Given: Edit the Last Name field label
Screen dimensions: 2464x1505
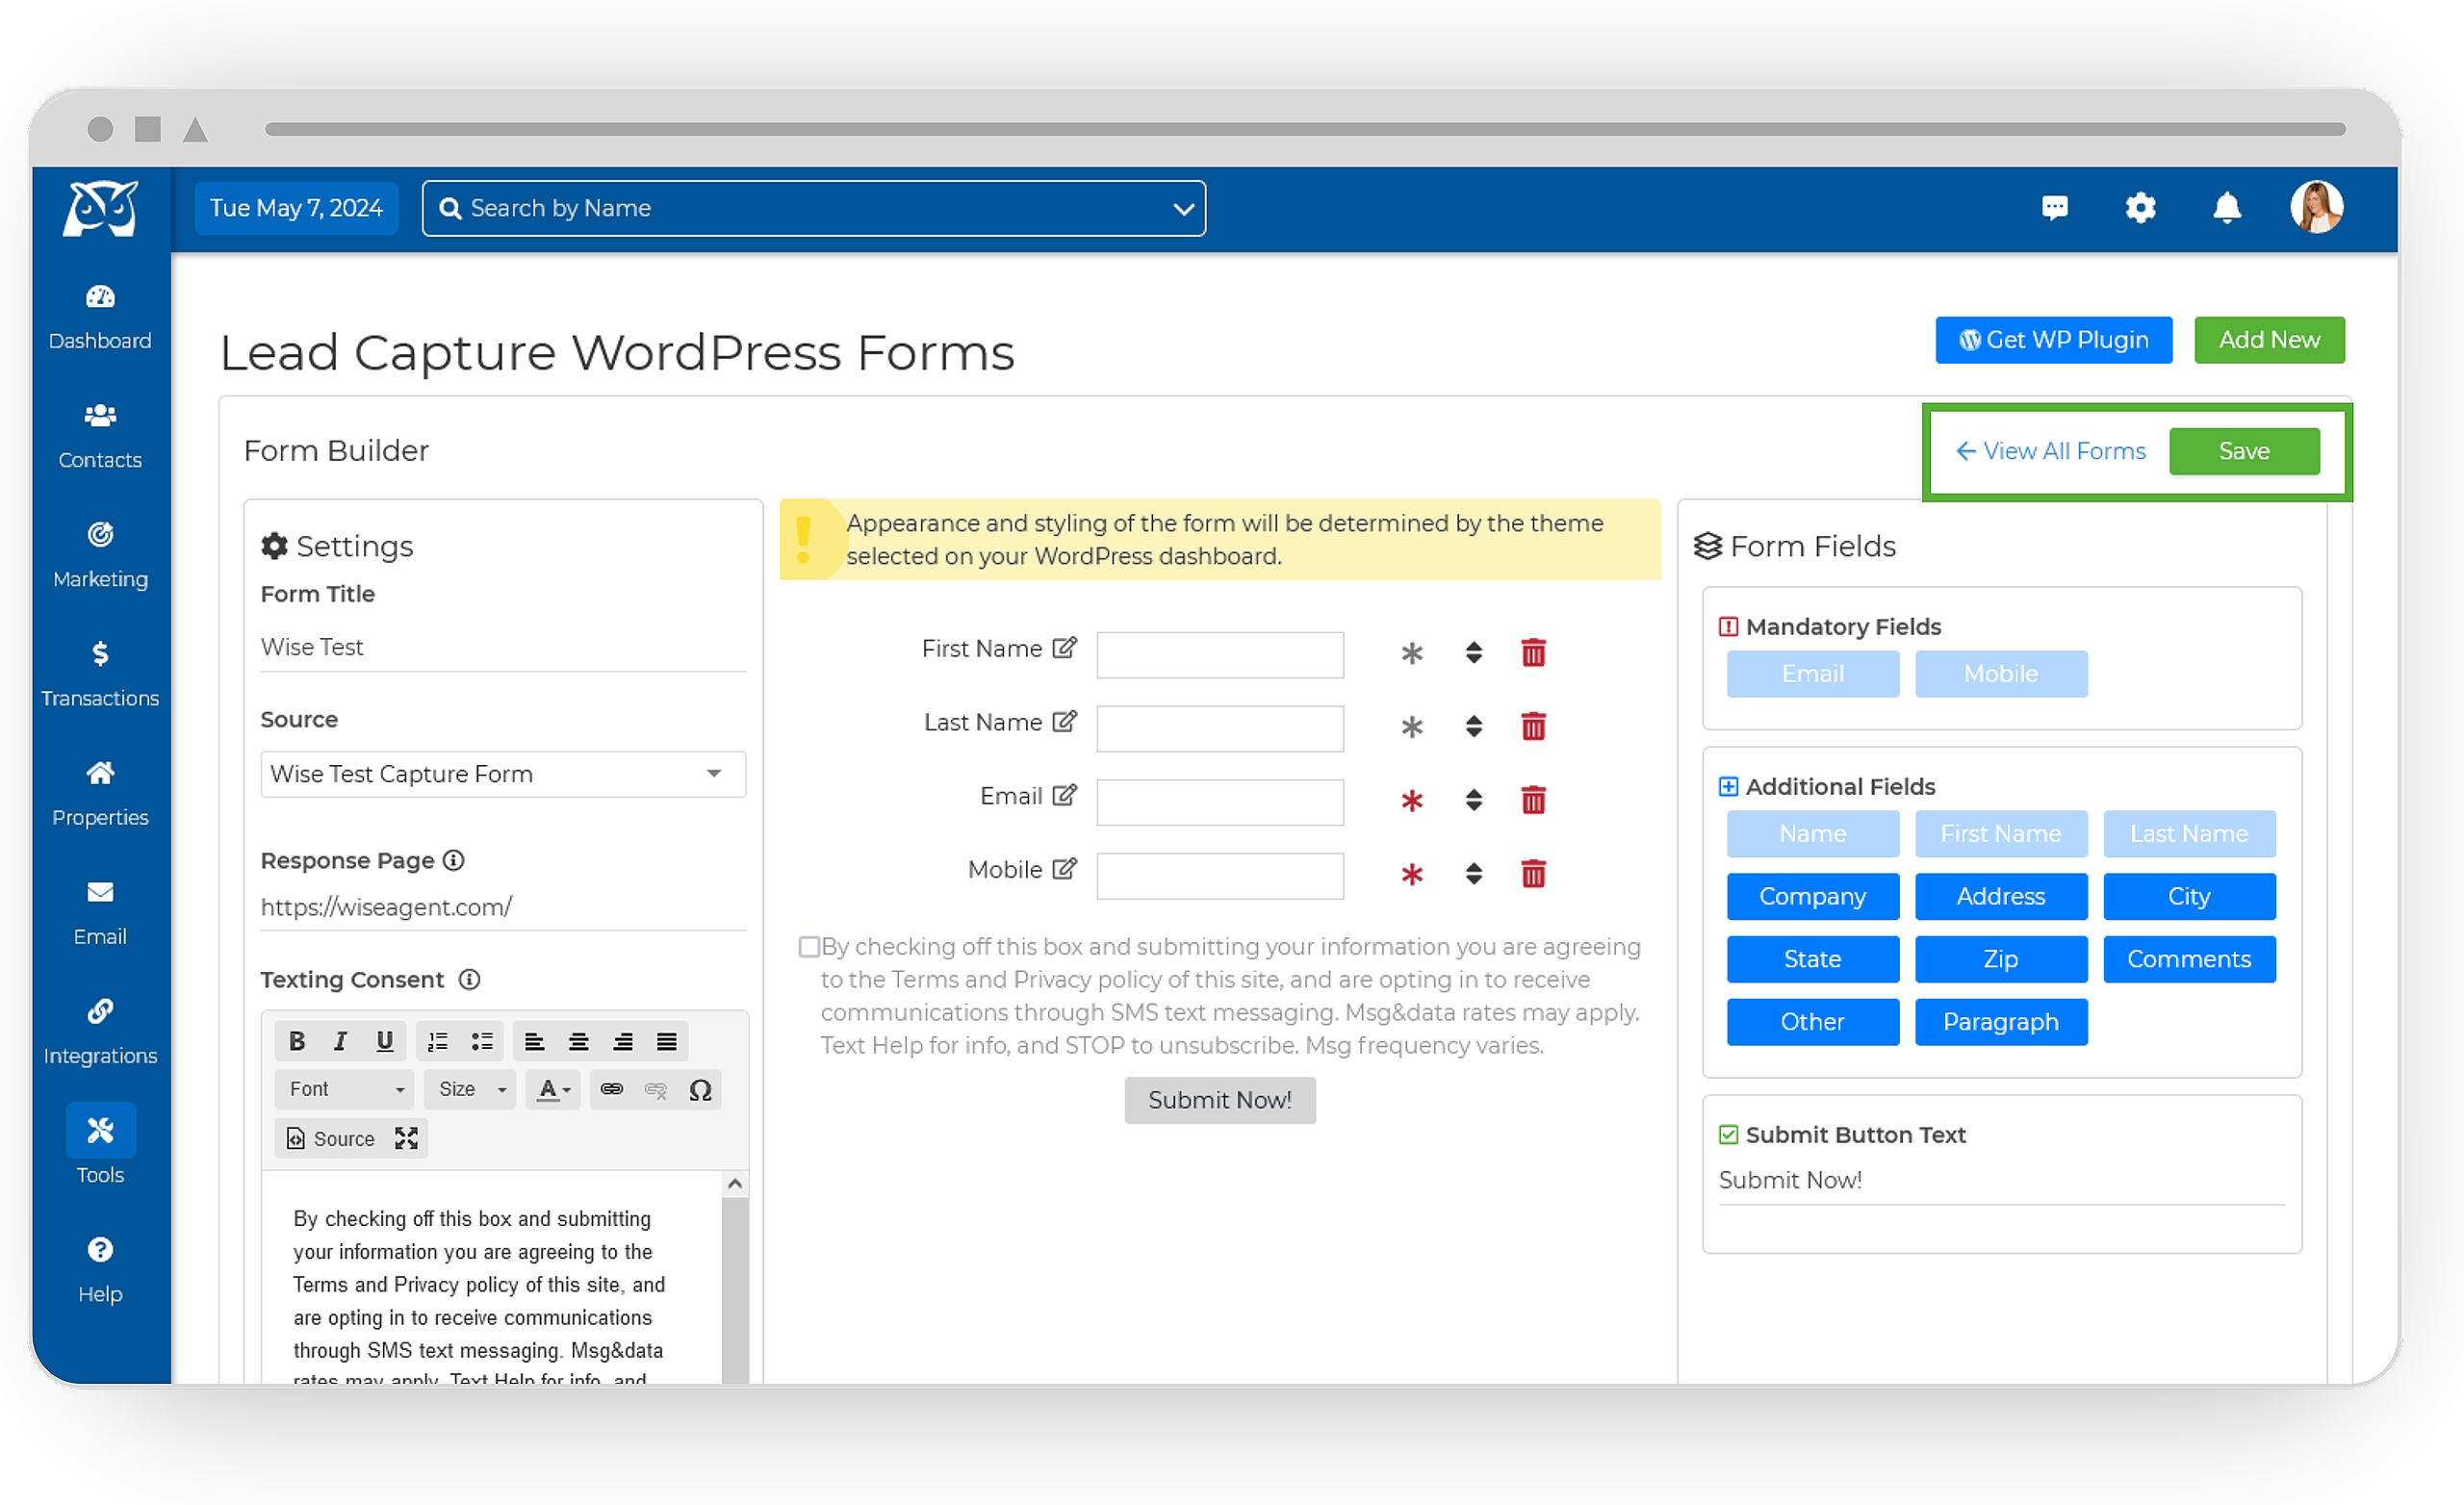Looking at the screenshot, I should tap(1065, 721).
